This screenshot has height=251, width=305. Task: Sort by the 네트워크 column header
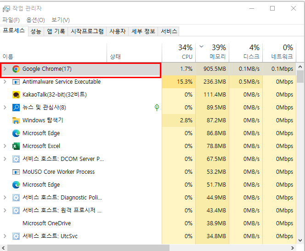280,52
